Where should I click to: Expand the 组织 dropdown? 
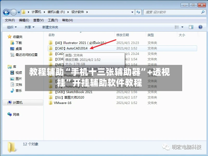pos(12,27)
